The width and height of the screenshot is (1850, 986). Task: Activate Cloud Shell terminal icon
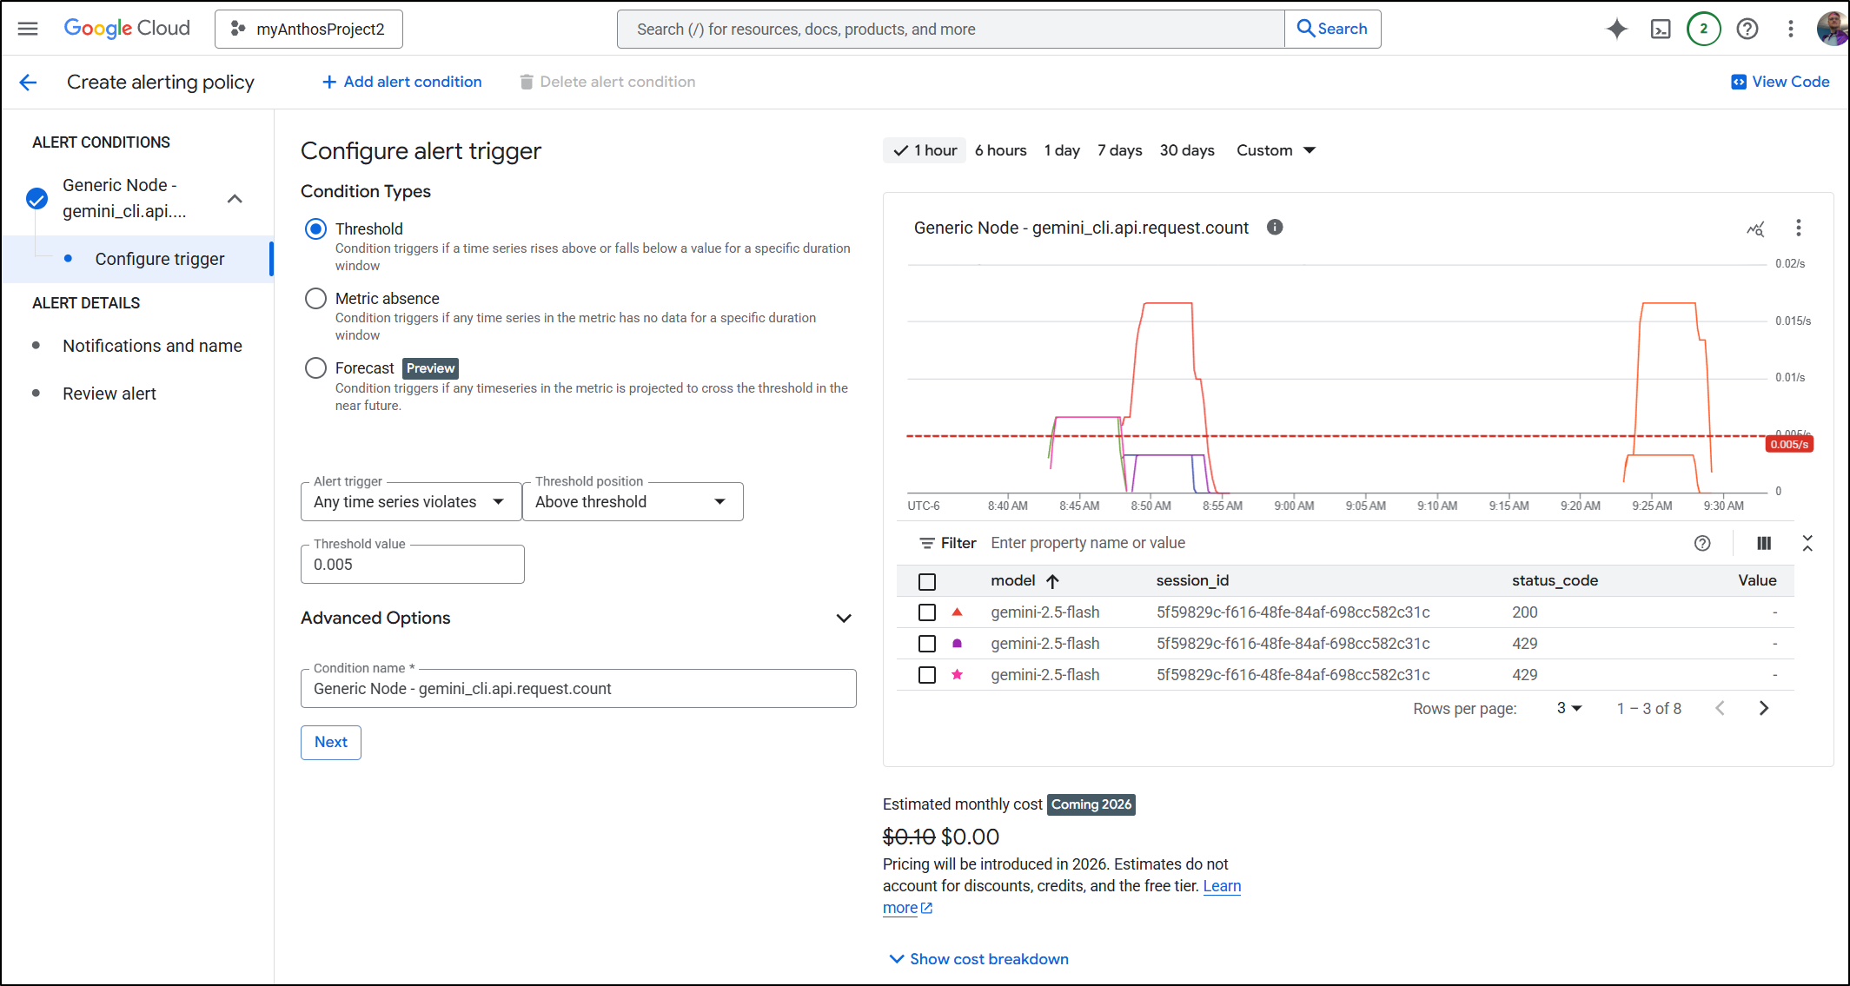tap(1660, 29)
